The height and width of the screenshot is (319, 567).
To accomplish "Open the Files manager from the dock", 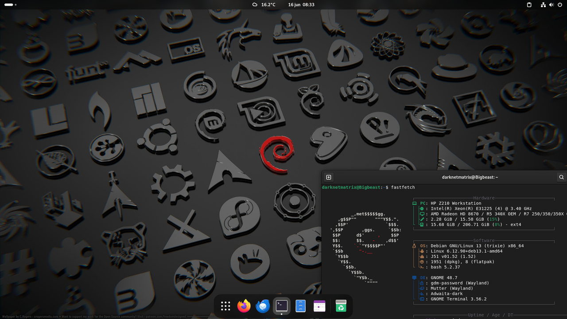I will [x=300, y=306].
